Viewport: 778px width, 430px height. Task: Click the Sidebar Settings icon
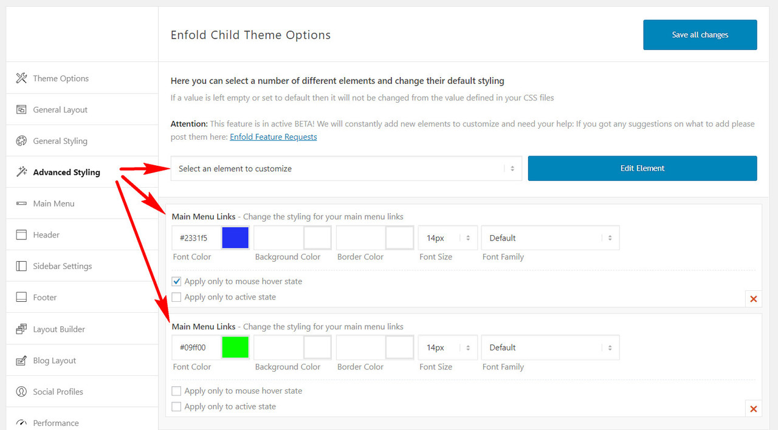tap(21, 266)
